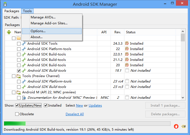Check the Android SDK Tools checkbox
Image resolution: width=190 pixels, height=135 pixels.
[19, 44]
